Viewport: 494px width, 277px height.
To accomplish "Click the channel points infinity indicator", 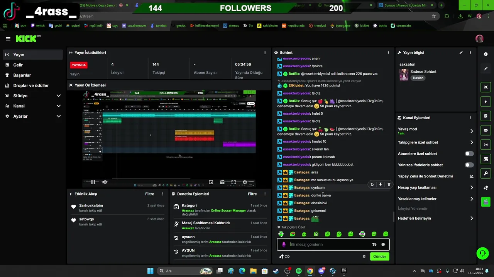I will pos(284,257).
